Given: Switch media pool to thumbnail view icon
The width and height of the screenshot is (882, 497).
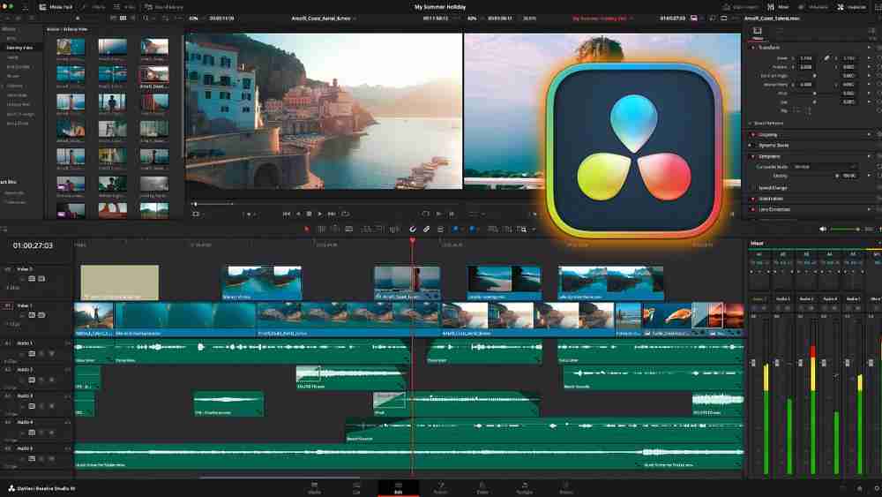Looking at the screenshot, I should [123, 18].
